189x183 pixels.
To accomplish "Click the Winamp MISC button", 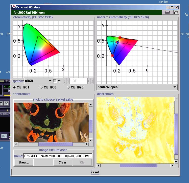I will coord(5,136).
